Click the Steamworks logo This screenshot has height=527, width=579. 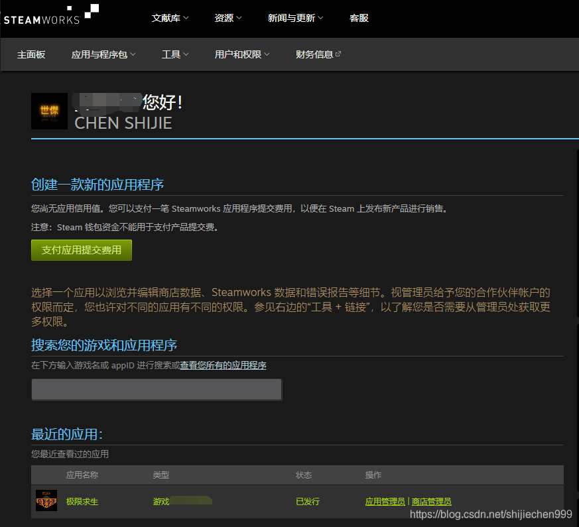point(51,15)
